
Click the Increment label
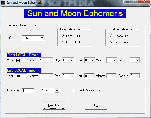14,90
